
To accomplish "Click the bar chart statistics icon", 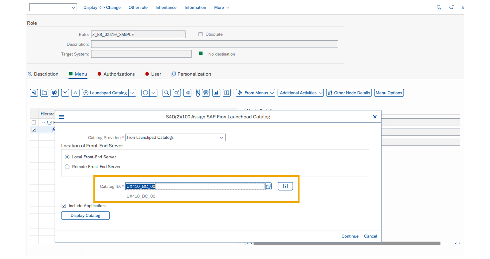I will 216,93.
